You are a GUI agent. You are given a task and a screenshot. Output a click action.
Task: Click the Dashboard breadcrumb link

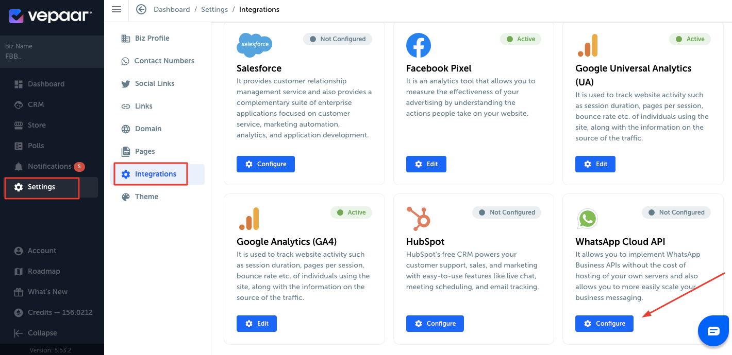[172, 9]
